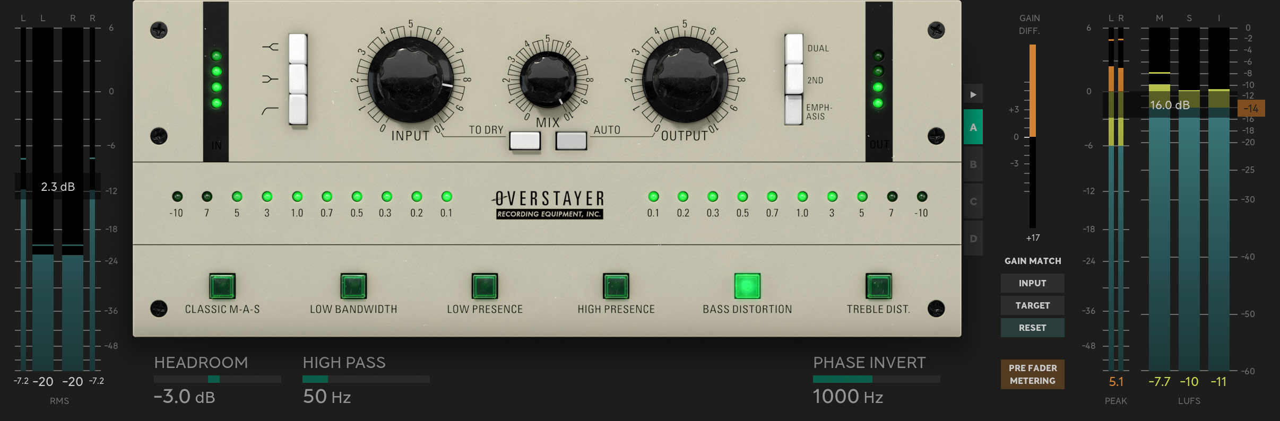Click the AUTO button
Image resolution: width=1280 pixels, height=421 pixels.
(x=571, y=141)
